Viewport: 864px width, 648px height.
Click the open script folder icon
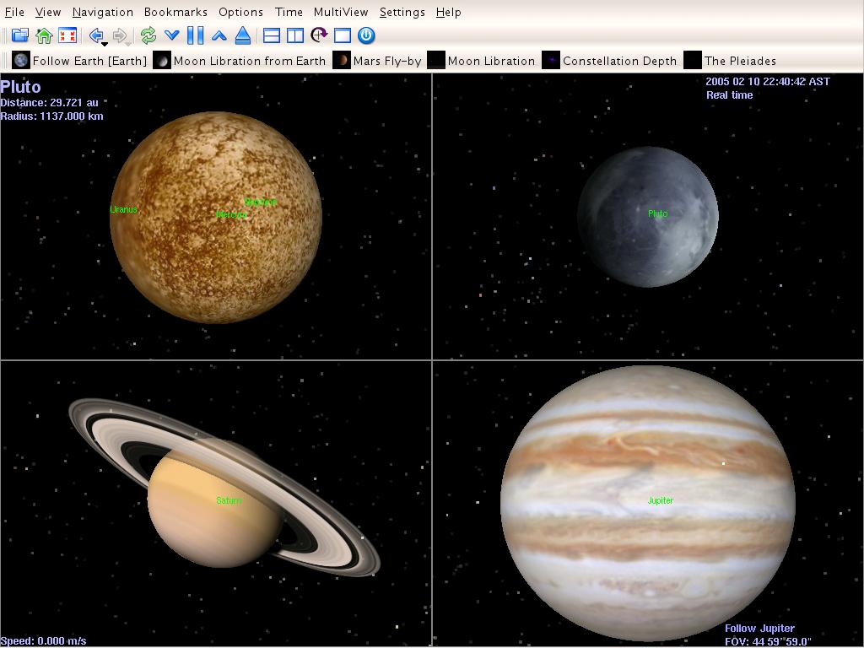coord(20,35)
